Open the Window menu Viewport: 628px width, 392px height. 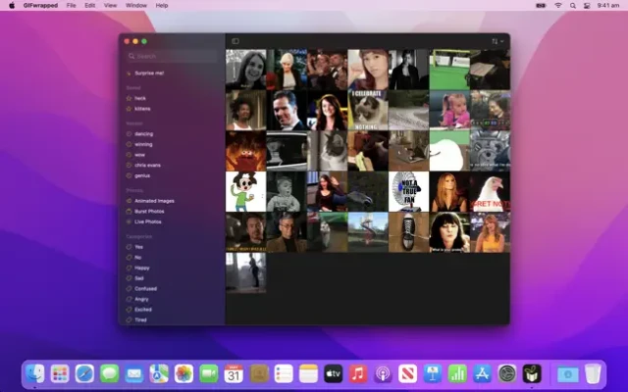point(136,5)
